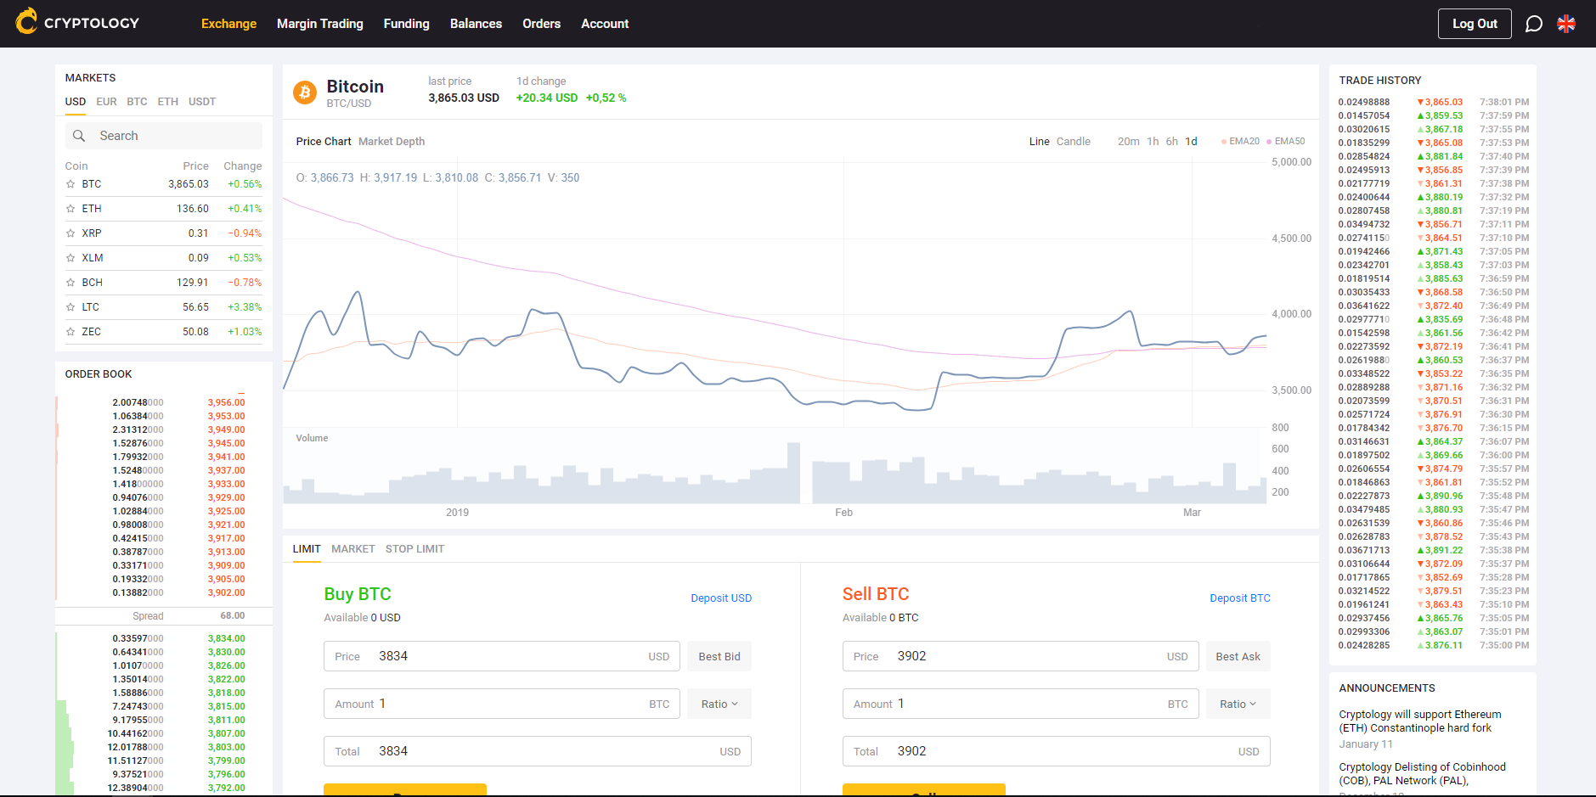This screenshot has width=1596, height=797.
Task: Open the Cobinhood delisting announcement
Action: 1422,774
